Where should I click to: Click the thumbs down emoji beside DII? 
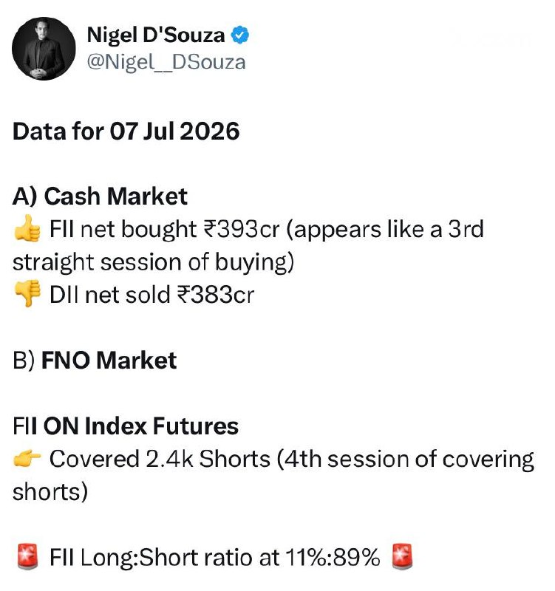[27, 293]
